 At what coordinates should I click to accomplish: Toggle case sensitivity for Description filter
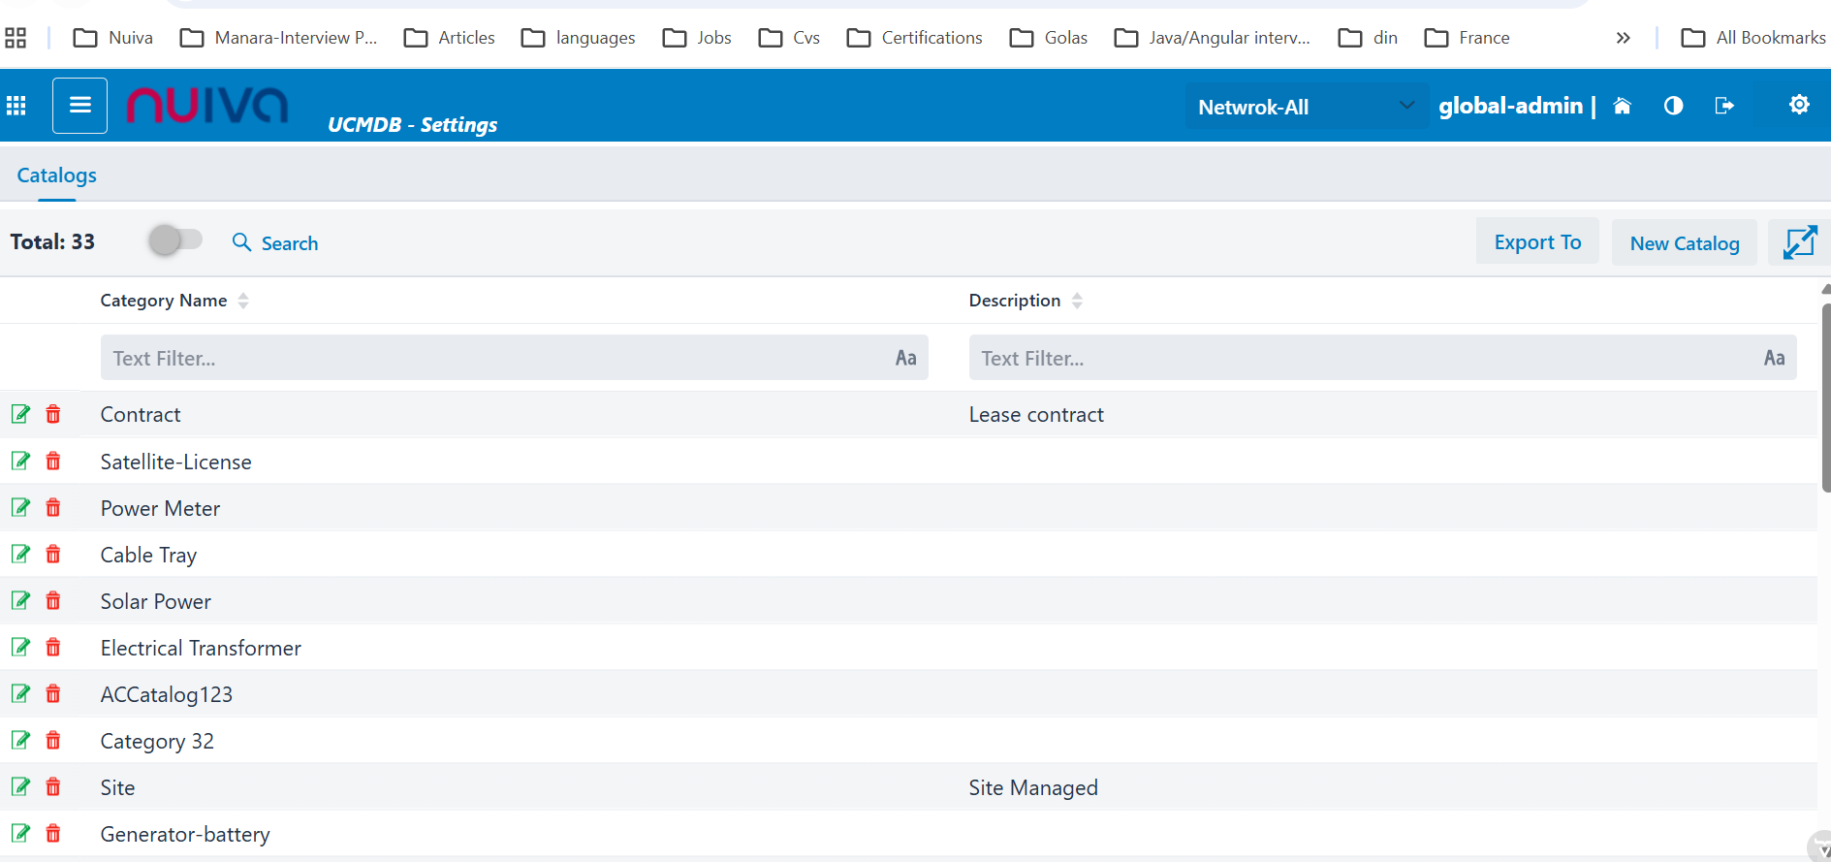click(x=1774, y=358)
